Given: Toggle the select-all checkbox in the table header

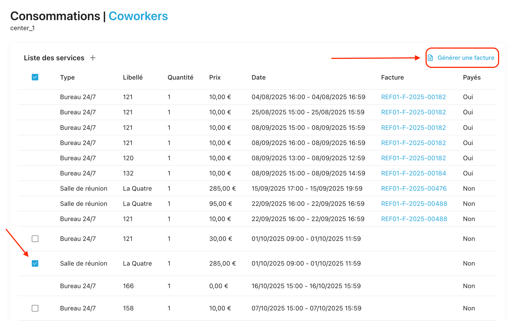Looking at the screenshot, I should 35,77.
